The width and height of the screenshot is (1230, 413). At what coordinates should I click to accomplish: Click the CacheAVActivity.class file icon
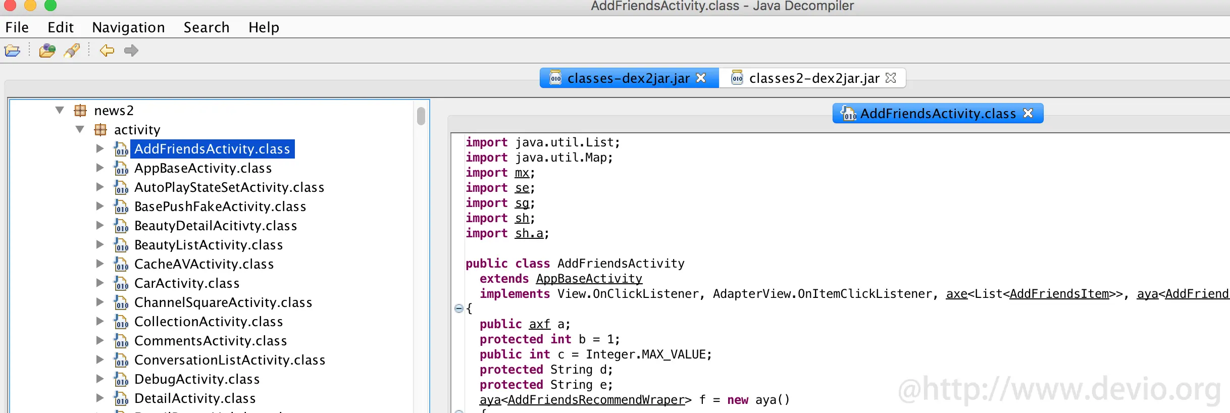[x=121, y=264]
